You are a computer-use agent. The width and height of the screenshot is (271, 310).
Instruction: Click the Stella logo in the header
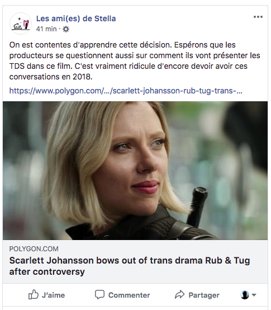21,24
